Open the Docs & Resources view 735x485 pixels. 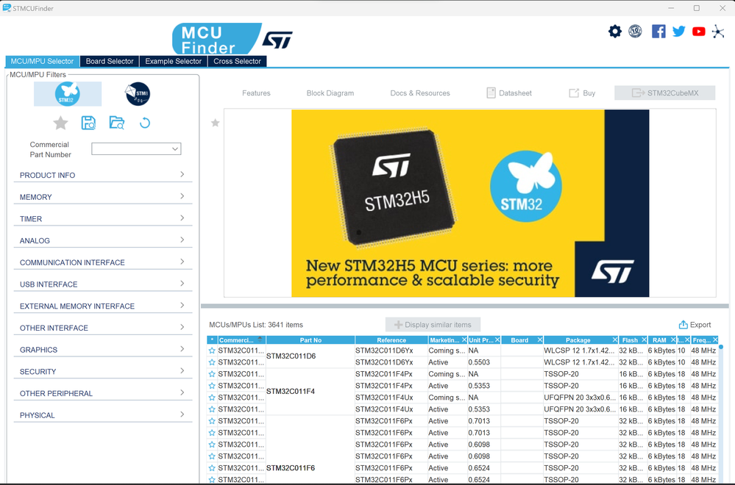[x=420, y=93]
